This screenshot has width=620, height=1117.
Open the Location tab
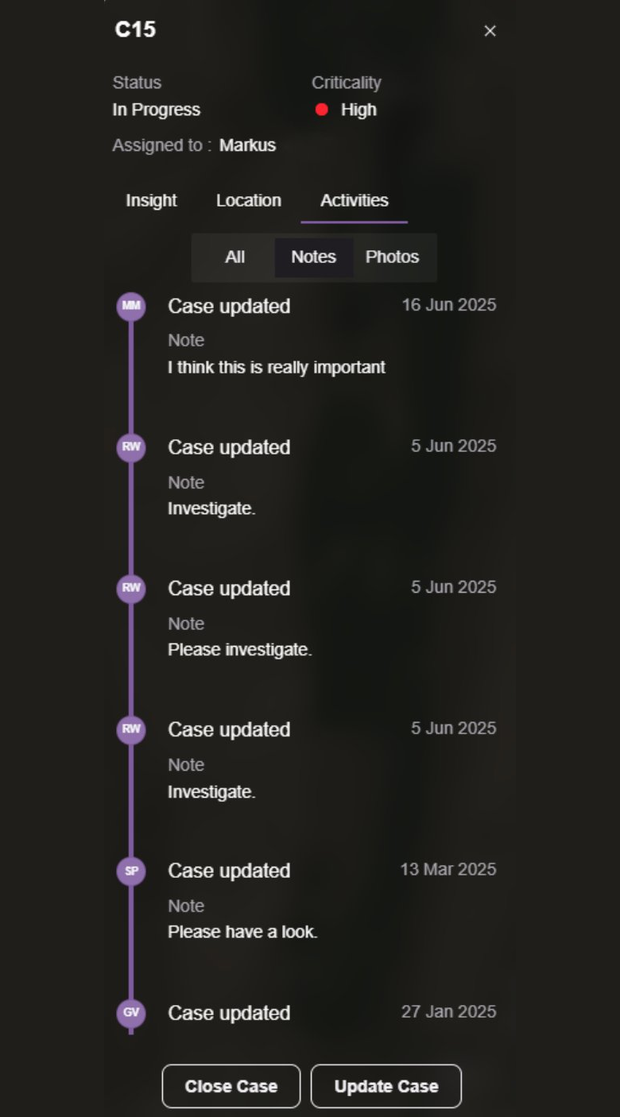tap(249, 200)
